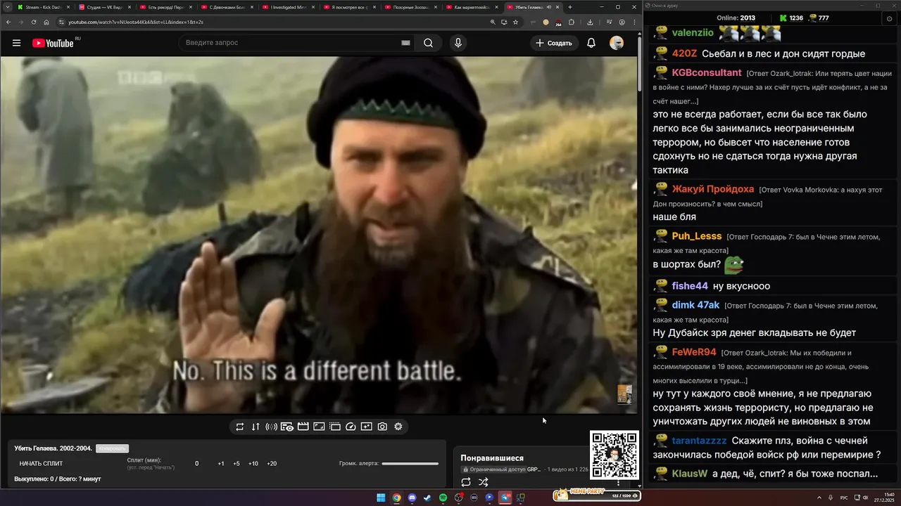The height and width of the screenshot is (506, 901).
Task: Start voice search with the microphone icon
Action: click(458, 43)
